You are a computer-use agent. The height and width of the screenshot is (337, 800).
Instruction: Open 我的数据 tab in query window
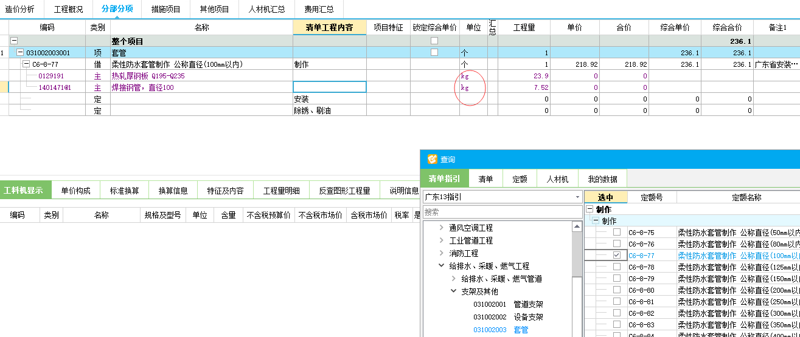tap(602, 179)
